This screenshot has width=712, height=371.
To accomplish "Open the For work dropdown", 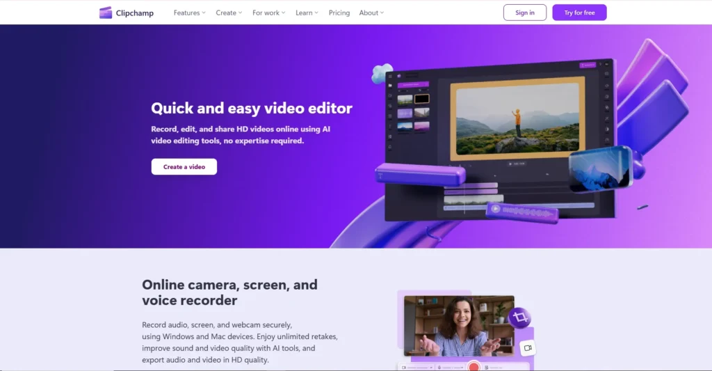I will point(268,13).
